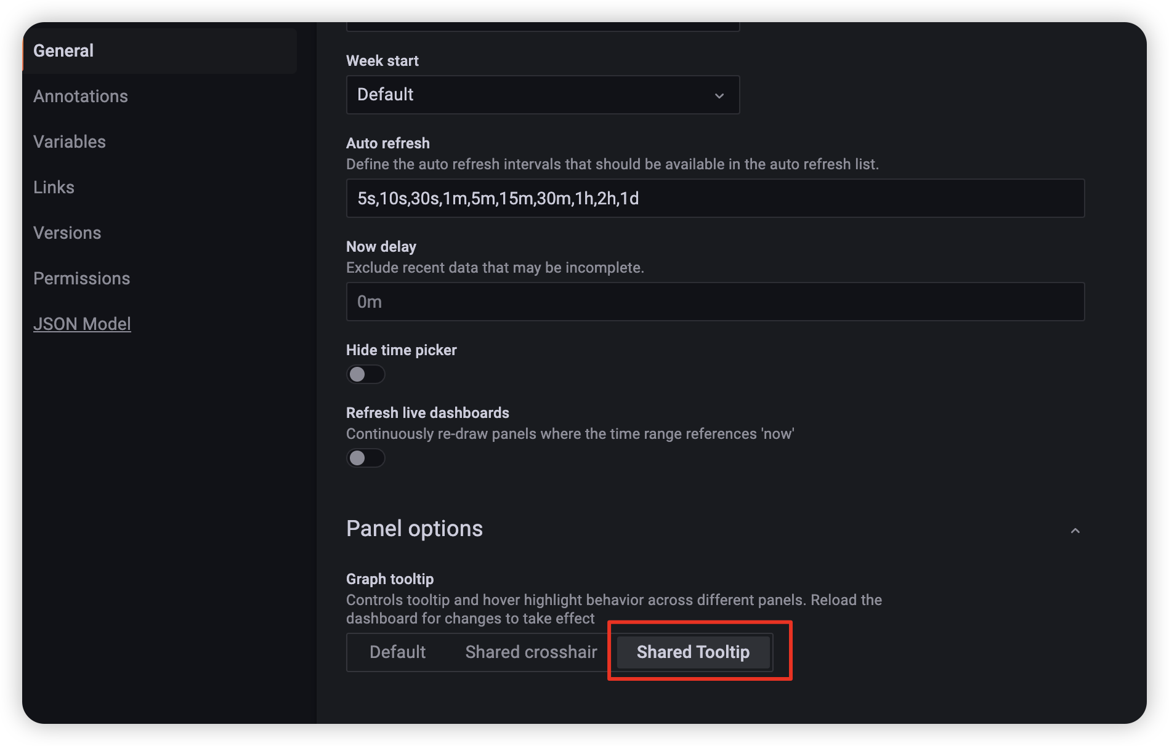Select Shared crosshair tooltip mode
This screenshot has width=1169, height=746.
pos(531,652)
